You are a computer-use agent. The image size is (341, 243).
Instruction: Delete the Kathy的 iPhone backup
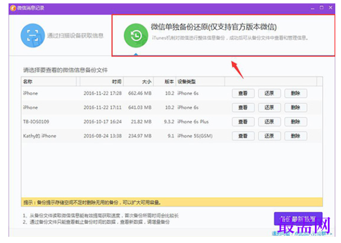296,136
